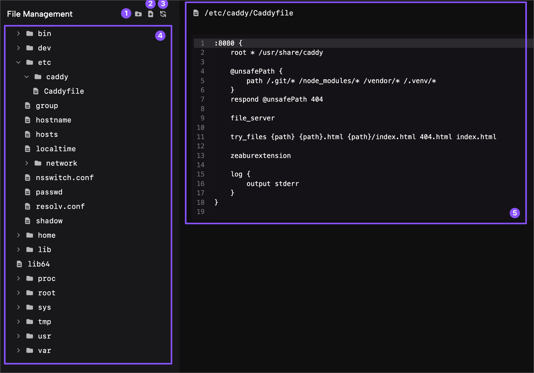Screen dimensions: 534x373
Task: Collapse the caddy folder chevron
Action: [27, 77]
